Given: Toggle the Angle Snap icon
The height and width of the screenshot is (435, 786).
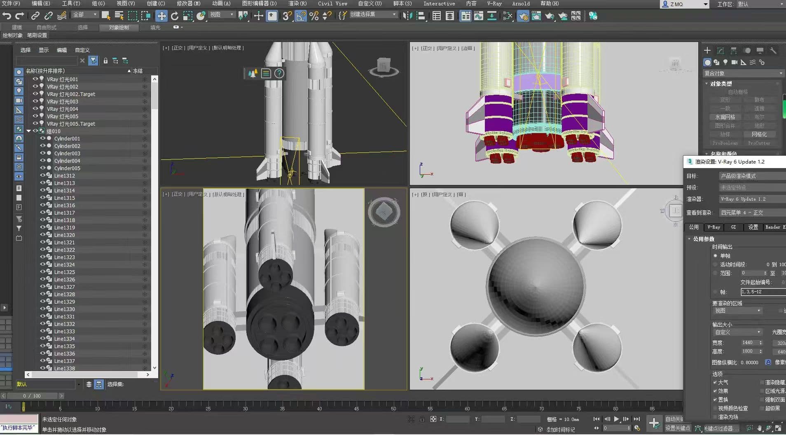Looking at the screenshot, I should [x=301, y=16].
